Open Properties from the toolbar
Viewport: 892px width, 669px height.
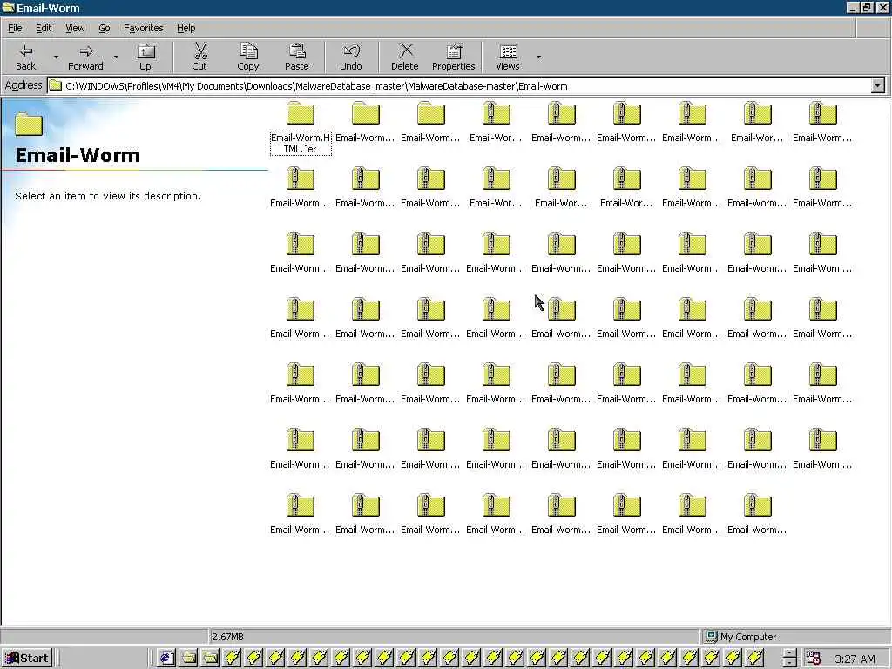click(x=453, y=57)
